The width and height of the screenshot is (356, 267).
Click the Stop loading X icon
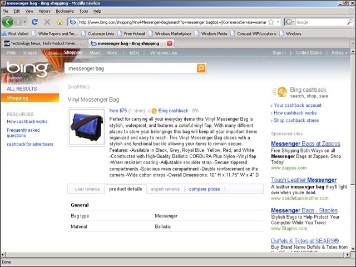pyautogui.click(x=47, y=22)
